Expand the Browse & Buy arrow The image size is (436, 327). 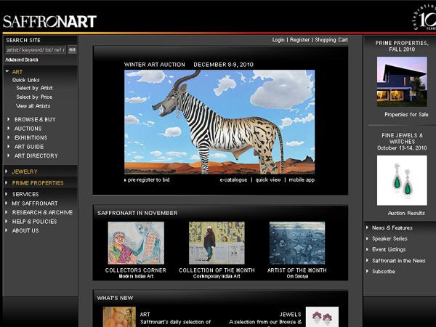8,119
